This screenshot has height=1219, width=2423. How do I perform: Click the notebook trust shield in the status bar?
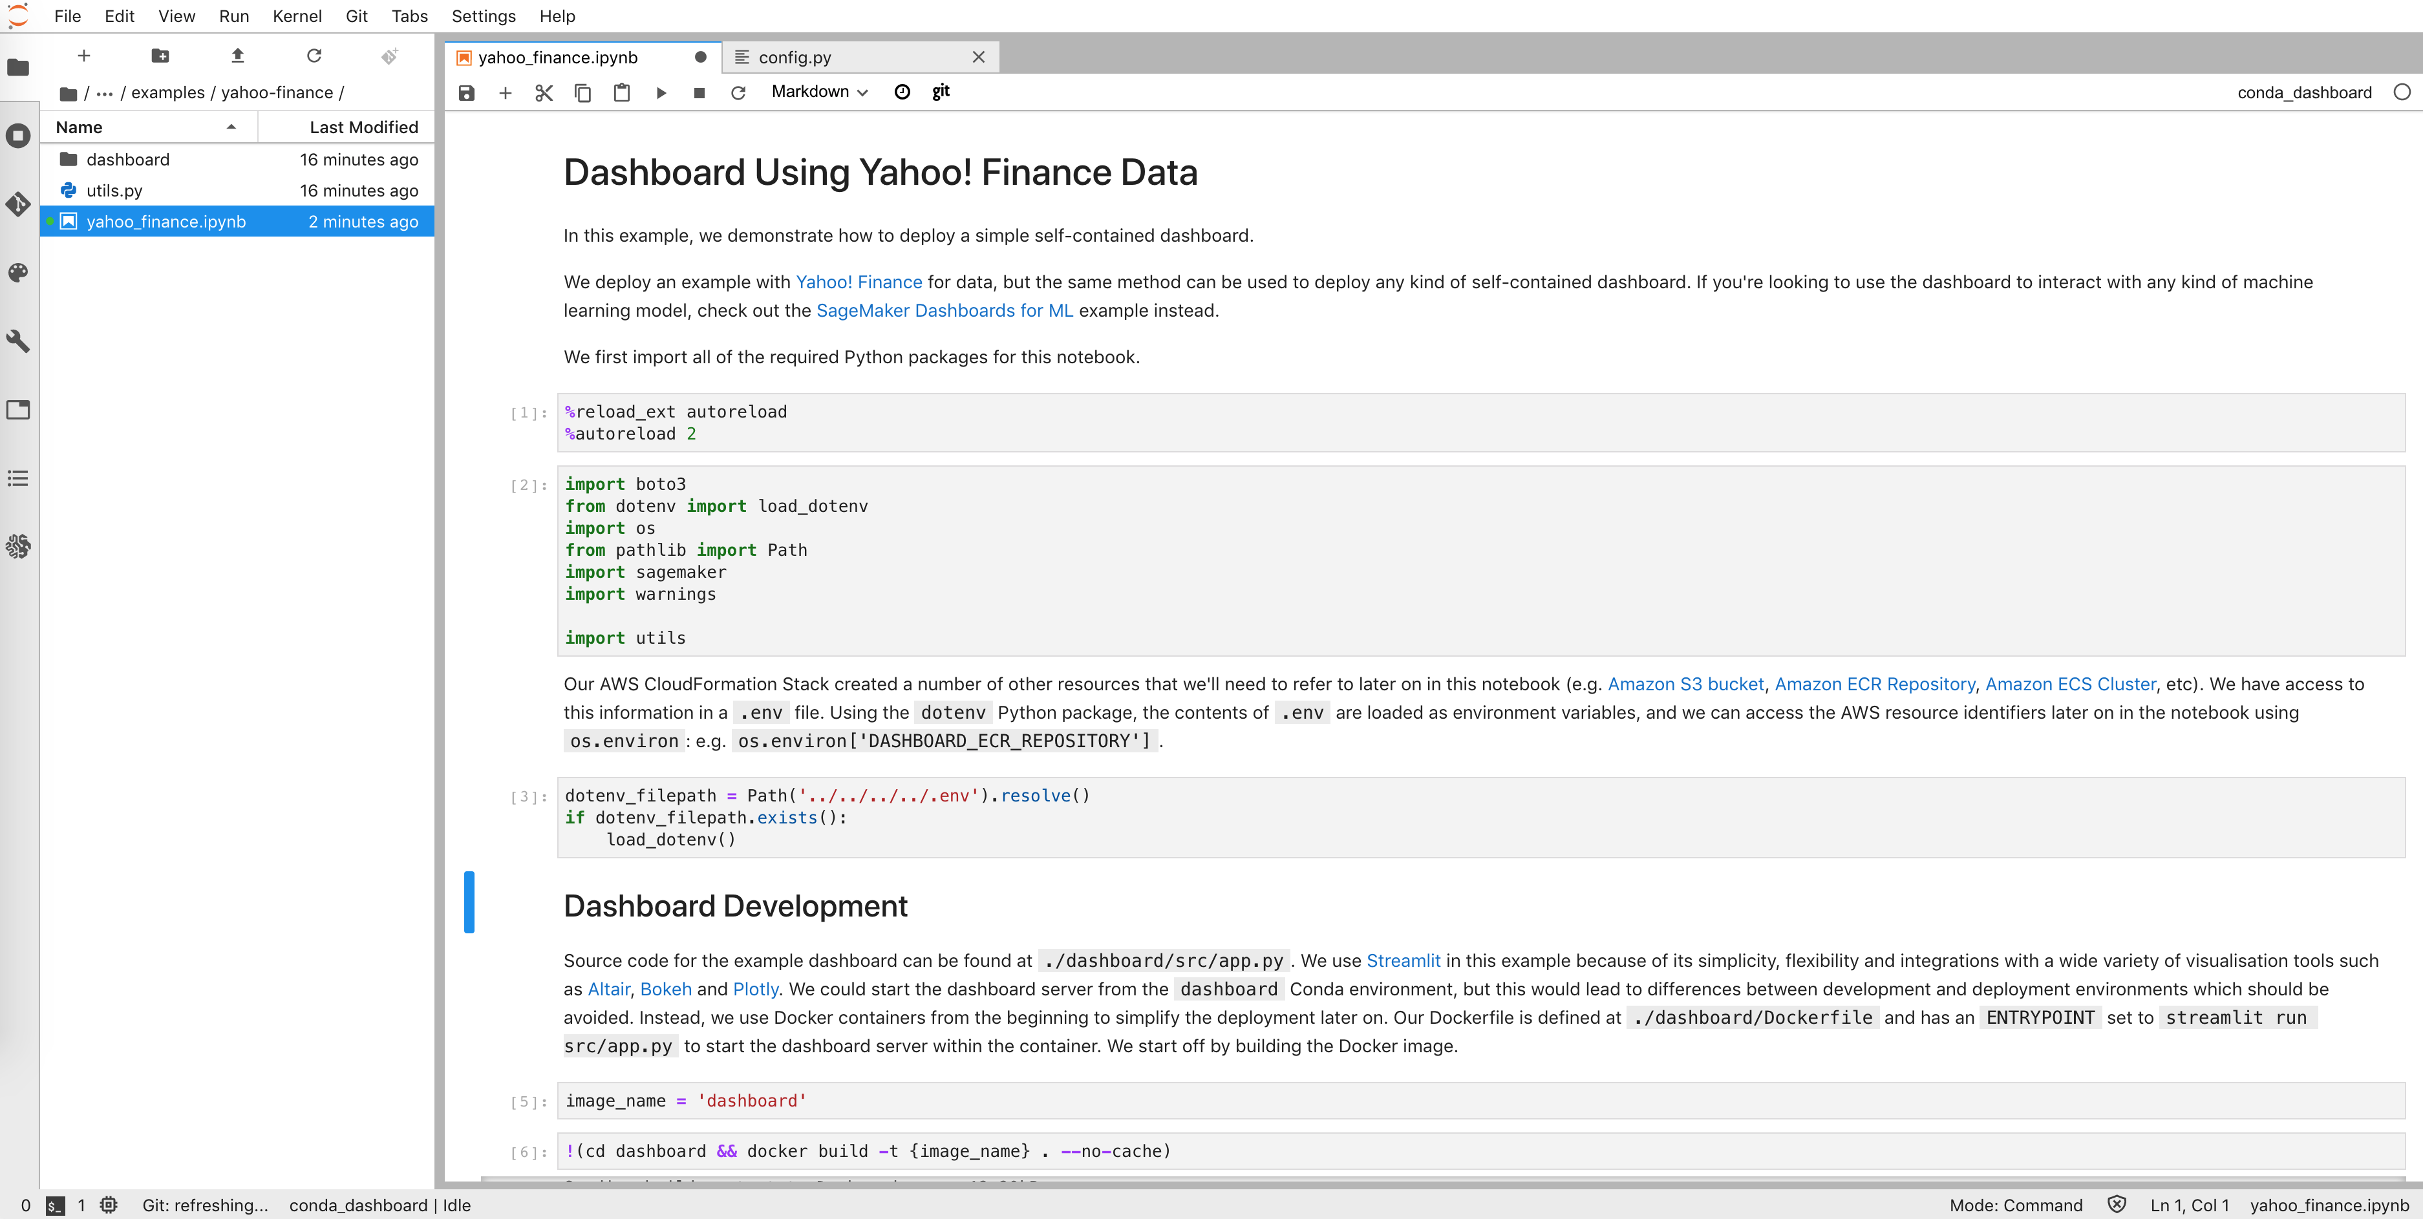coord(2117,1205)
